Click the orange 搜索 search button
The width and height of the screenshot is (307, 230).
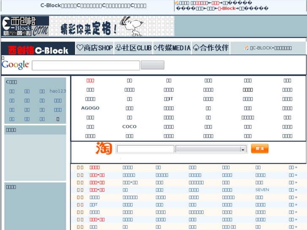click(x=260, y=149)
